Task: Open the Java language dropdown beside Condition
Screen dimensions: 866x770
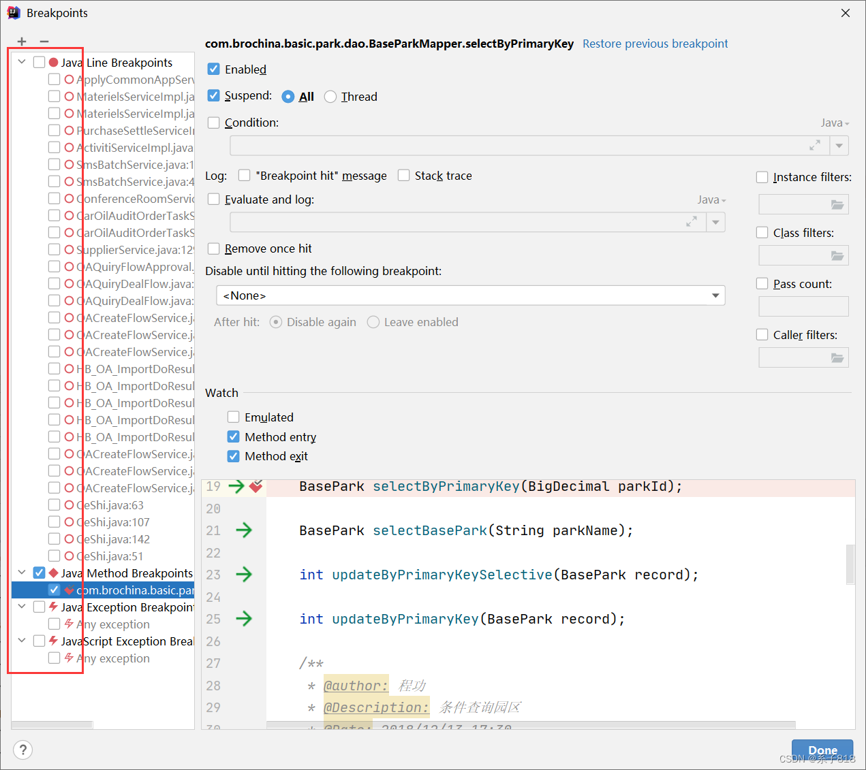Action: pos(834,123)
